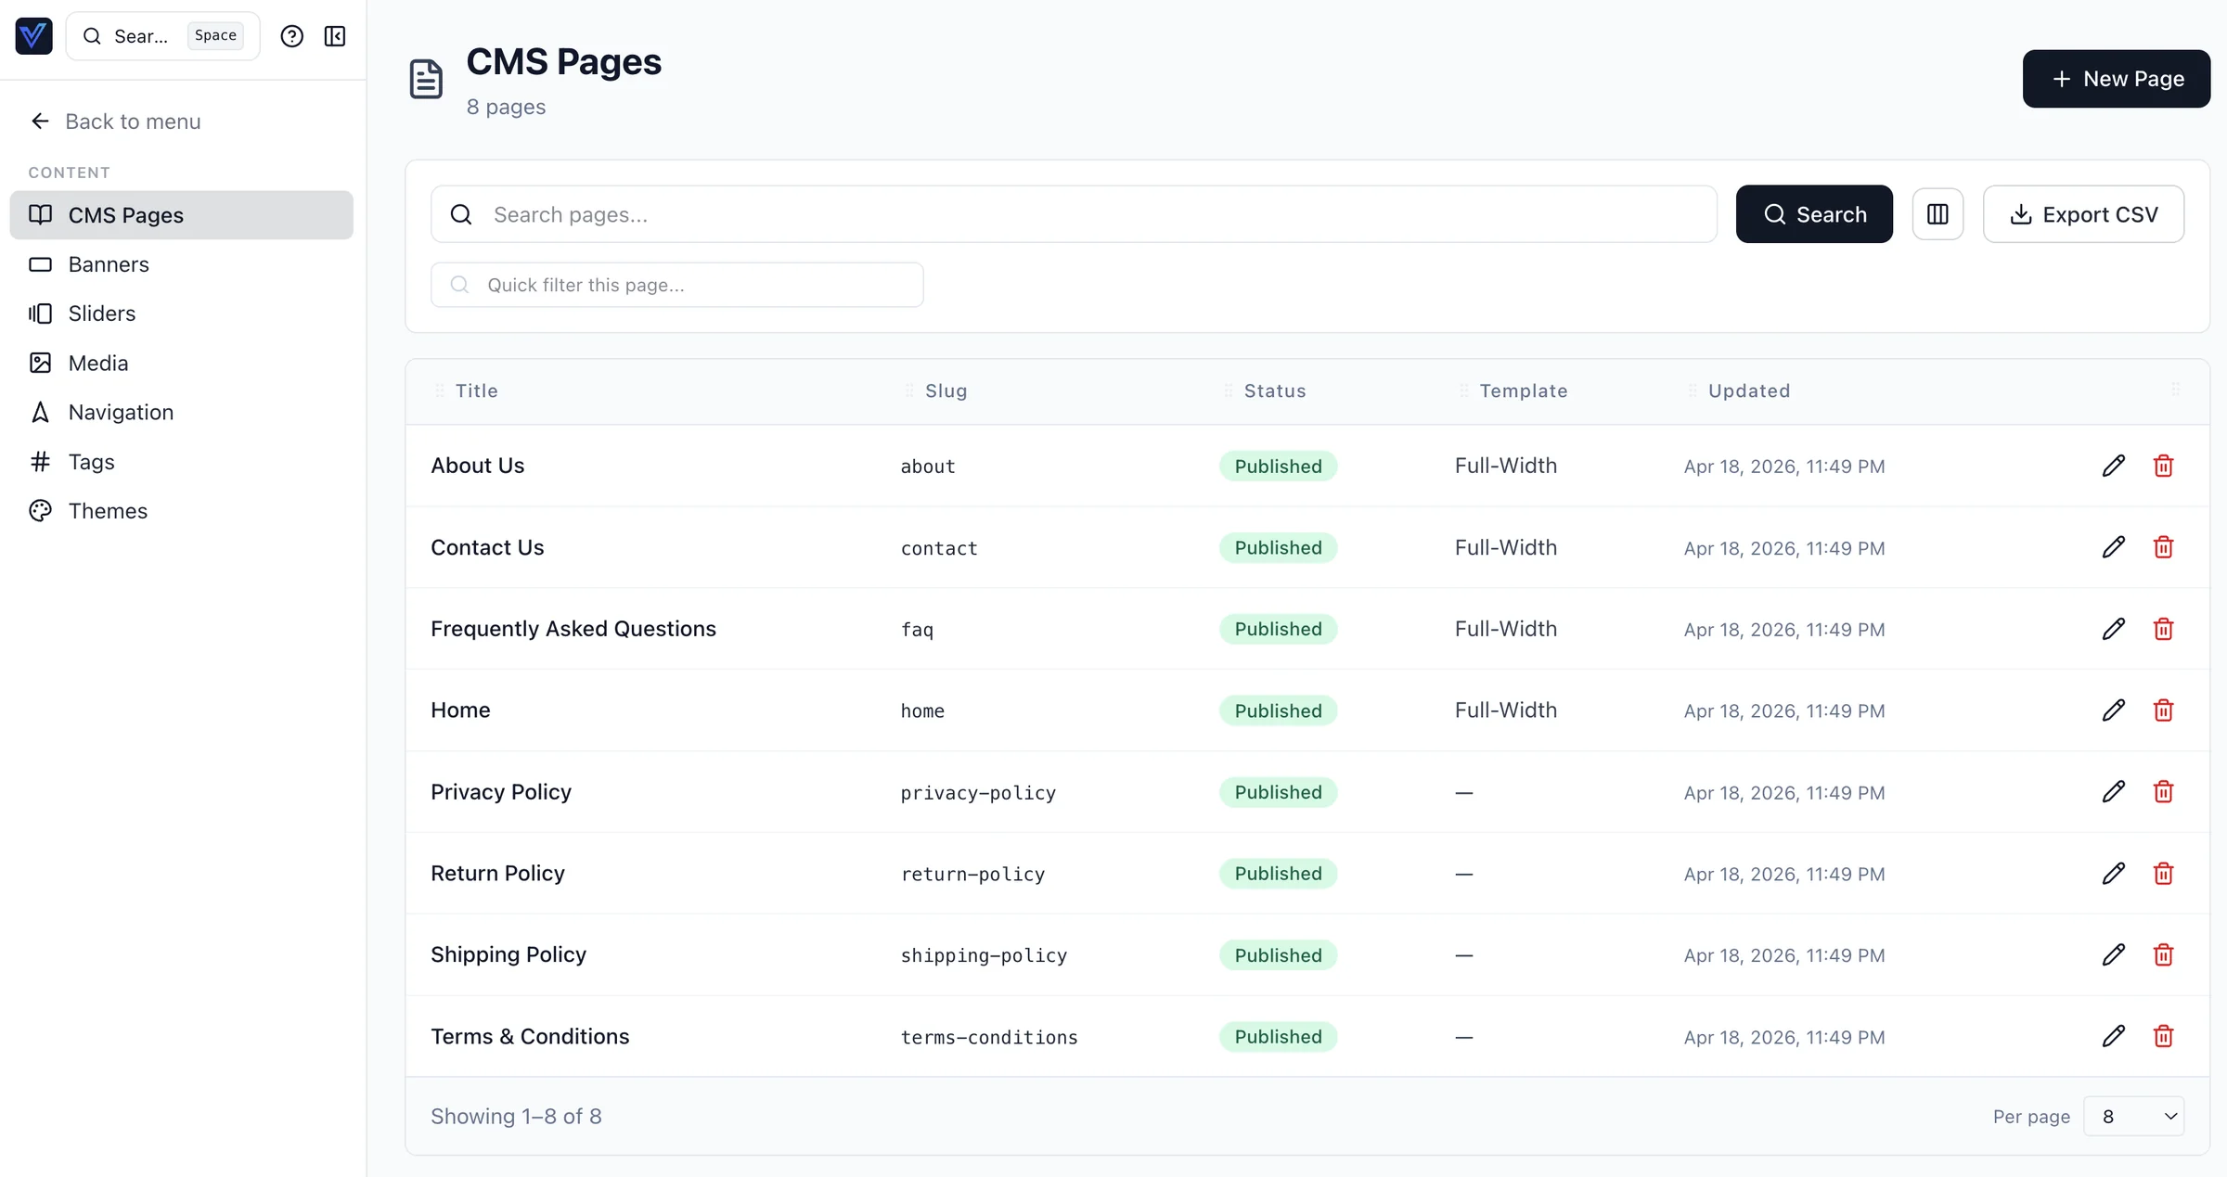Viewport: 2227px width, 1177px height.
Task: Click inside the Quick filter field
Action: [677, 285]
